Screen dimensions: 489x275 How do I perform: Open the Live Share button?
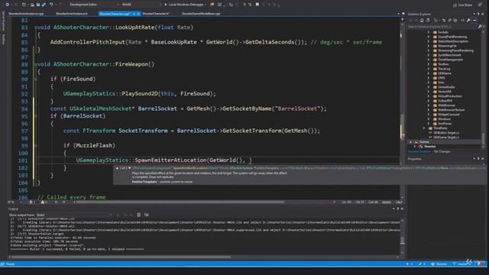463,5
